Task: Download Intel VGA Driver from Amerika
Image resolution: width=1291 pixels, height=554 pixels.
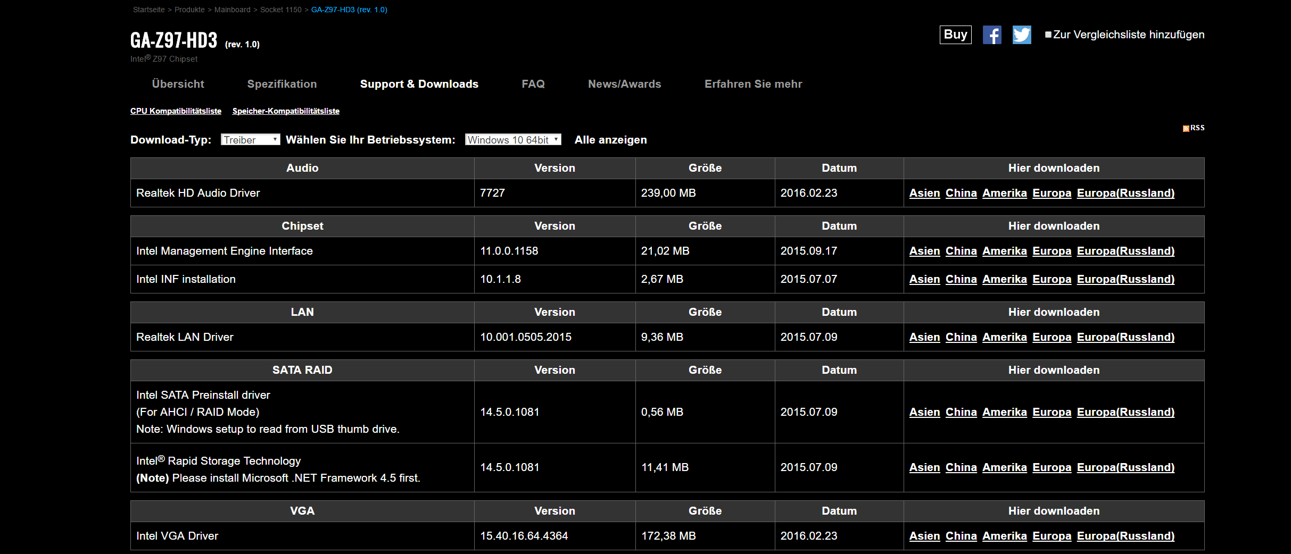Action: tap(1005, 536)
